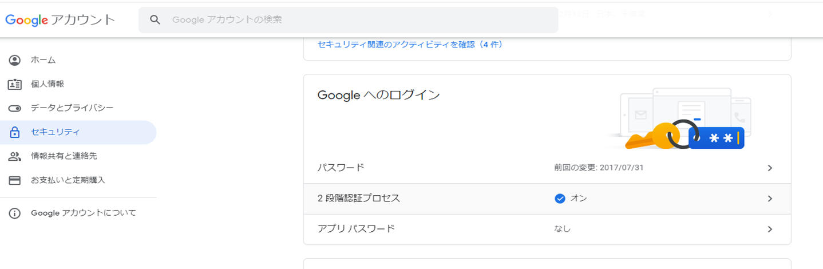Viewport: 823px width, 269px height.
Task: Click the search magnifier icon
Action: [x=155, y=20]
